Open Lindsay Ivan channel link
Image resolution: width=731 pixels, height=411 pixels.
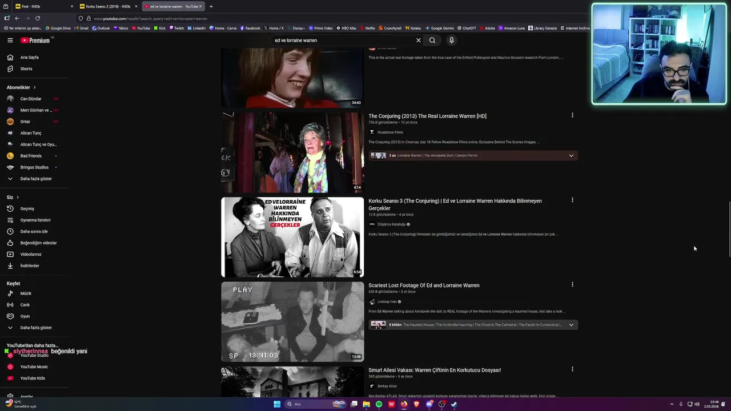387,302
